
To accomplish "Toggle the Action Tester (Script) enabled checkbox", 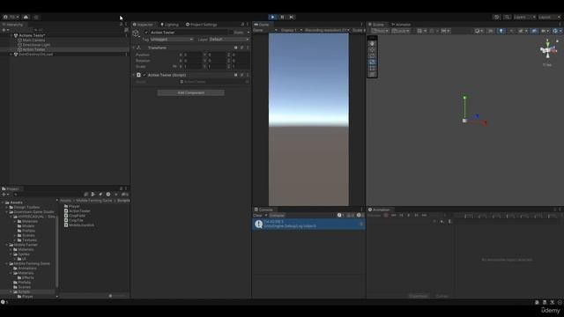I will (145, 75).
